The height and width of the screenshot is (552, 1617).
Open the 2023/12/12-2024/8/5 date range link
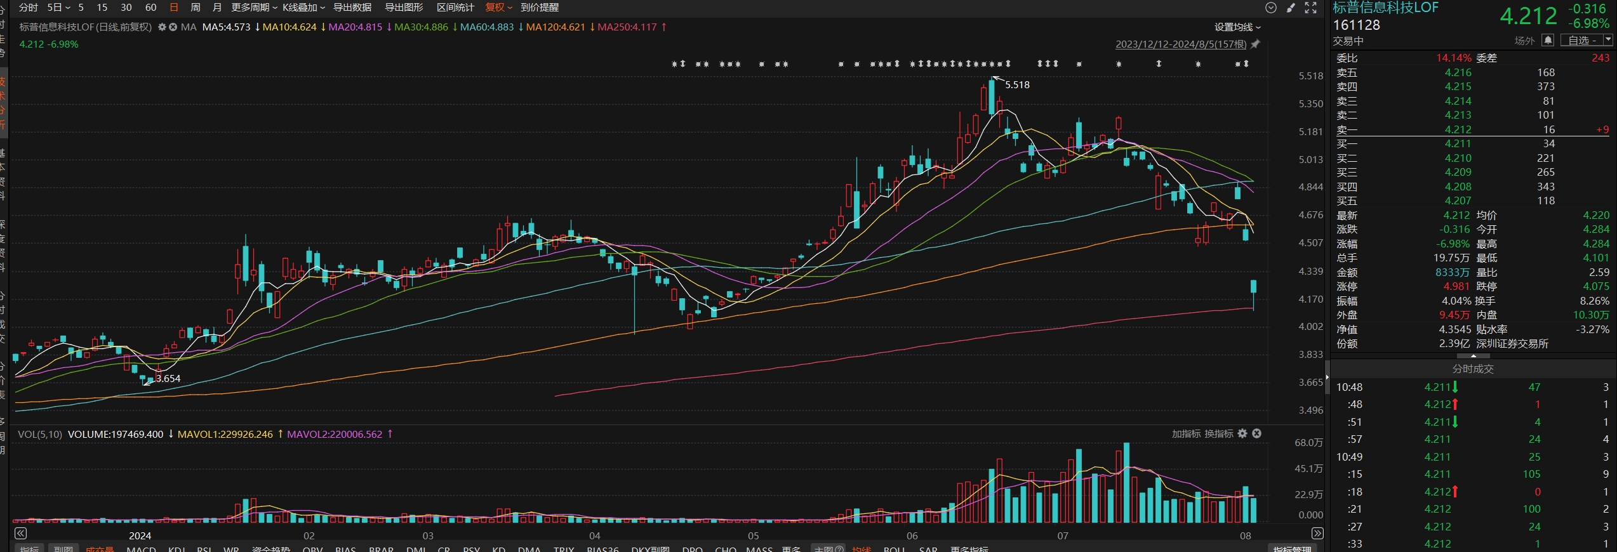(1181, 44)
